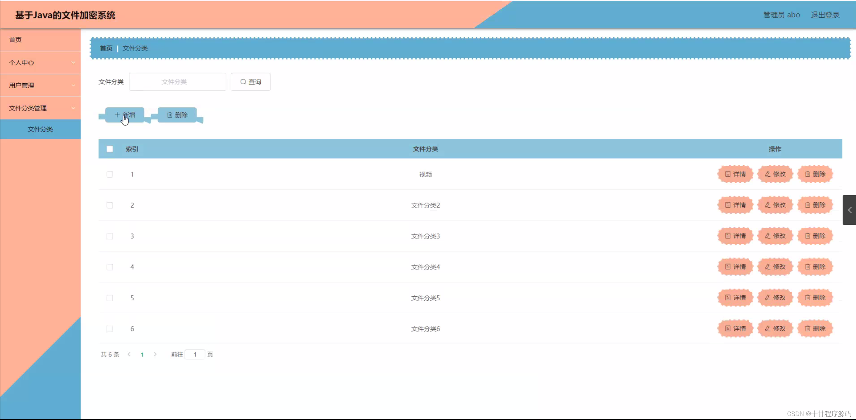The height and width of the screenshot is (420, 856).
Task: Click the 新增 add button with plus icon
Action: pyautogui.click(x=125, y=115)
